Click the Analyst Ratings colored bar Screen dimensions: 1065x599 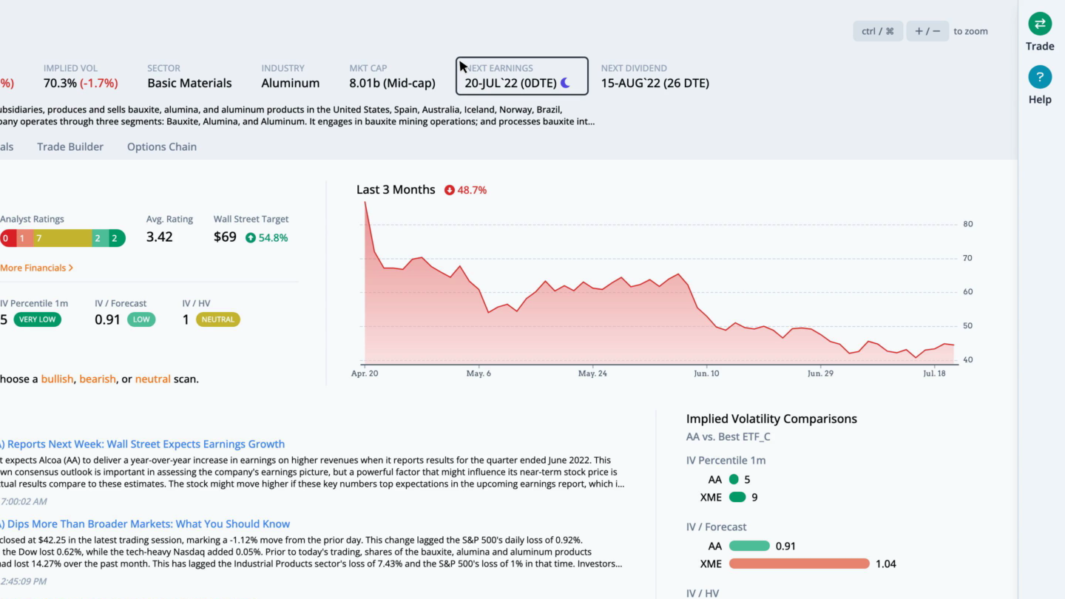pos(63,238)
